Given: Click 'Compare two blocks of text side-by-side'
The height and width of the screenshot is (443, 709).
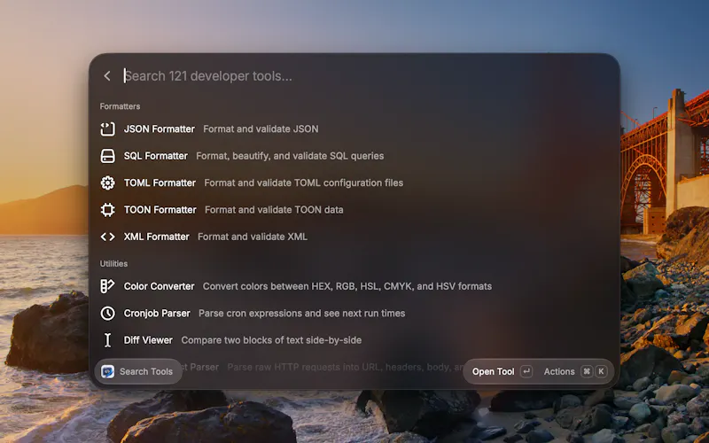Looking at the screenshot, I should [x=271, y=340].
